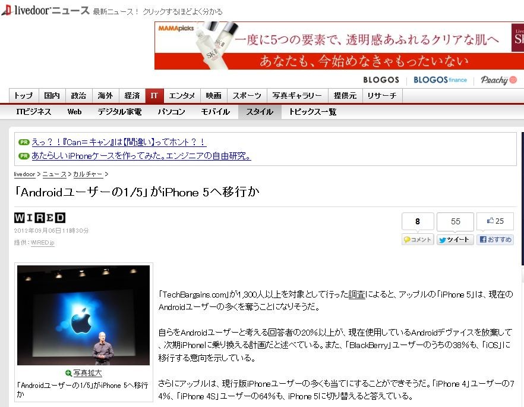Select the リサーチ tab
524x407 pixels.
point(383,96)
